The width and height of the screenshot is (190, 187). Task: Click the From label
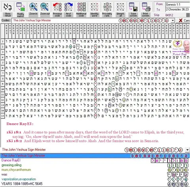(160, 4)
